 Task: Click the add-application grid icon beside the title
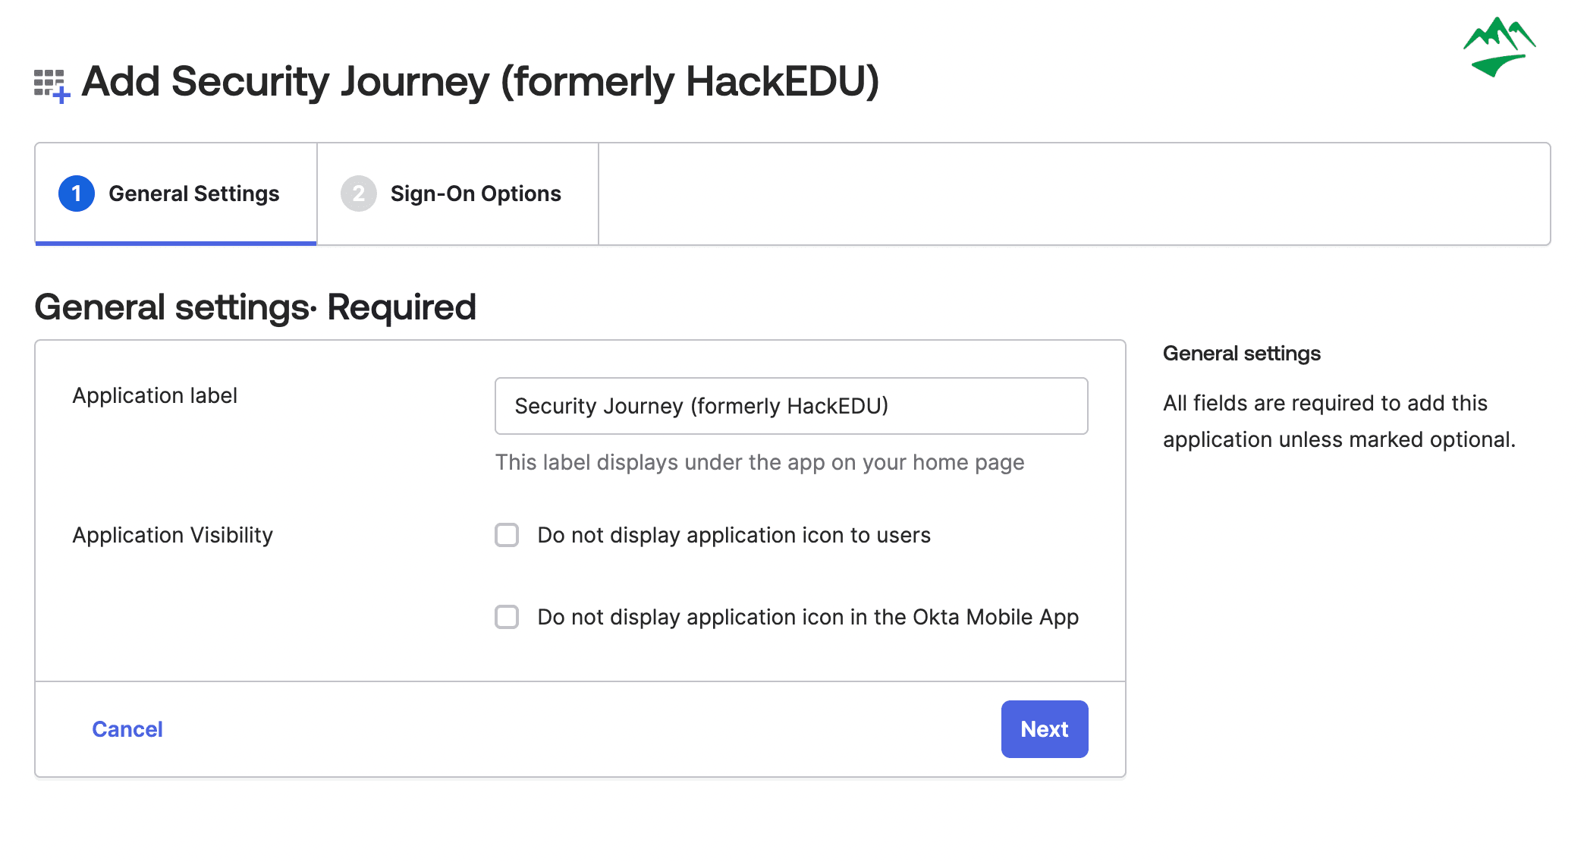[52, 84]
